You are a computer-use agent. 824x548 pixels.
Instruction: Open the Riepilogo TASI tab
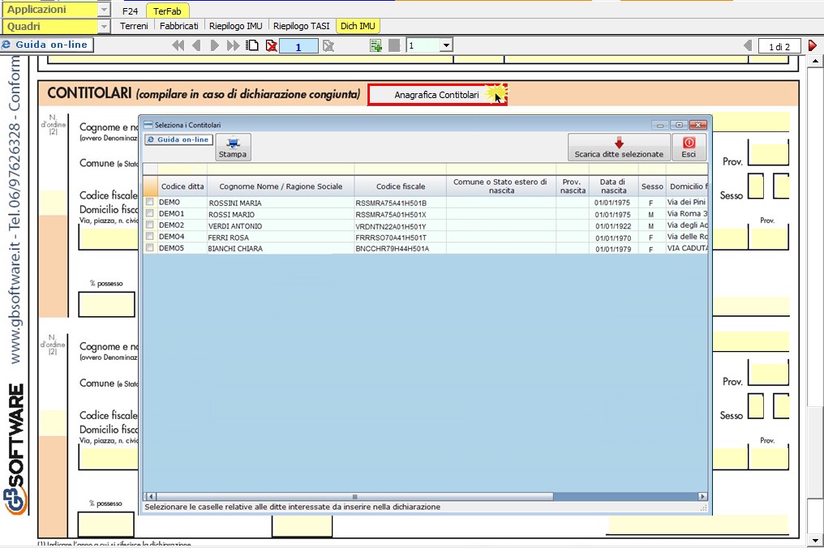pos(302,26)
